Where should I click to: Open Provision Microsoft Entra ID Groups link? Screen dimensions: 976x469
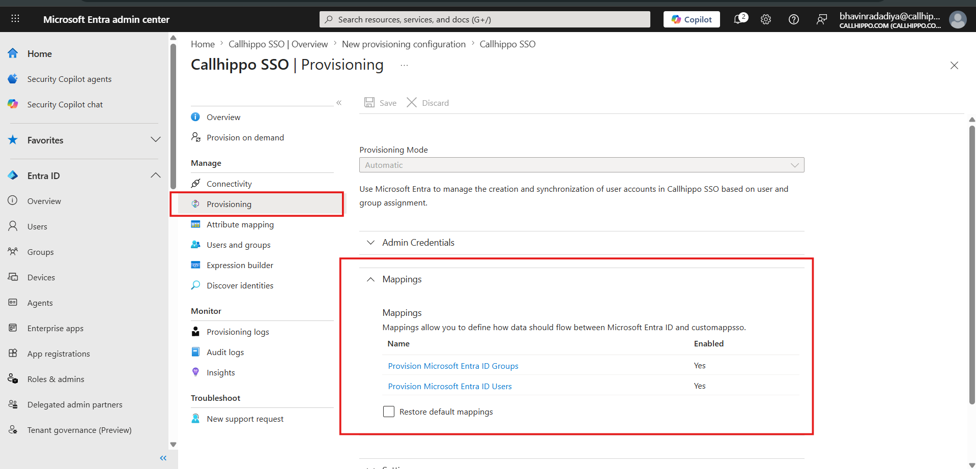click(453, 366)
